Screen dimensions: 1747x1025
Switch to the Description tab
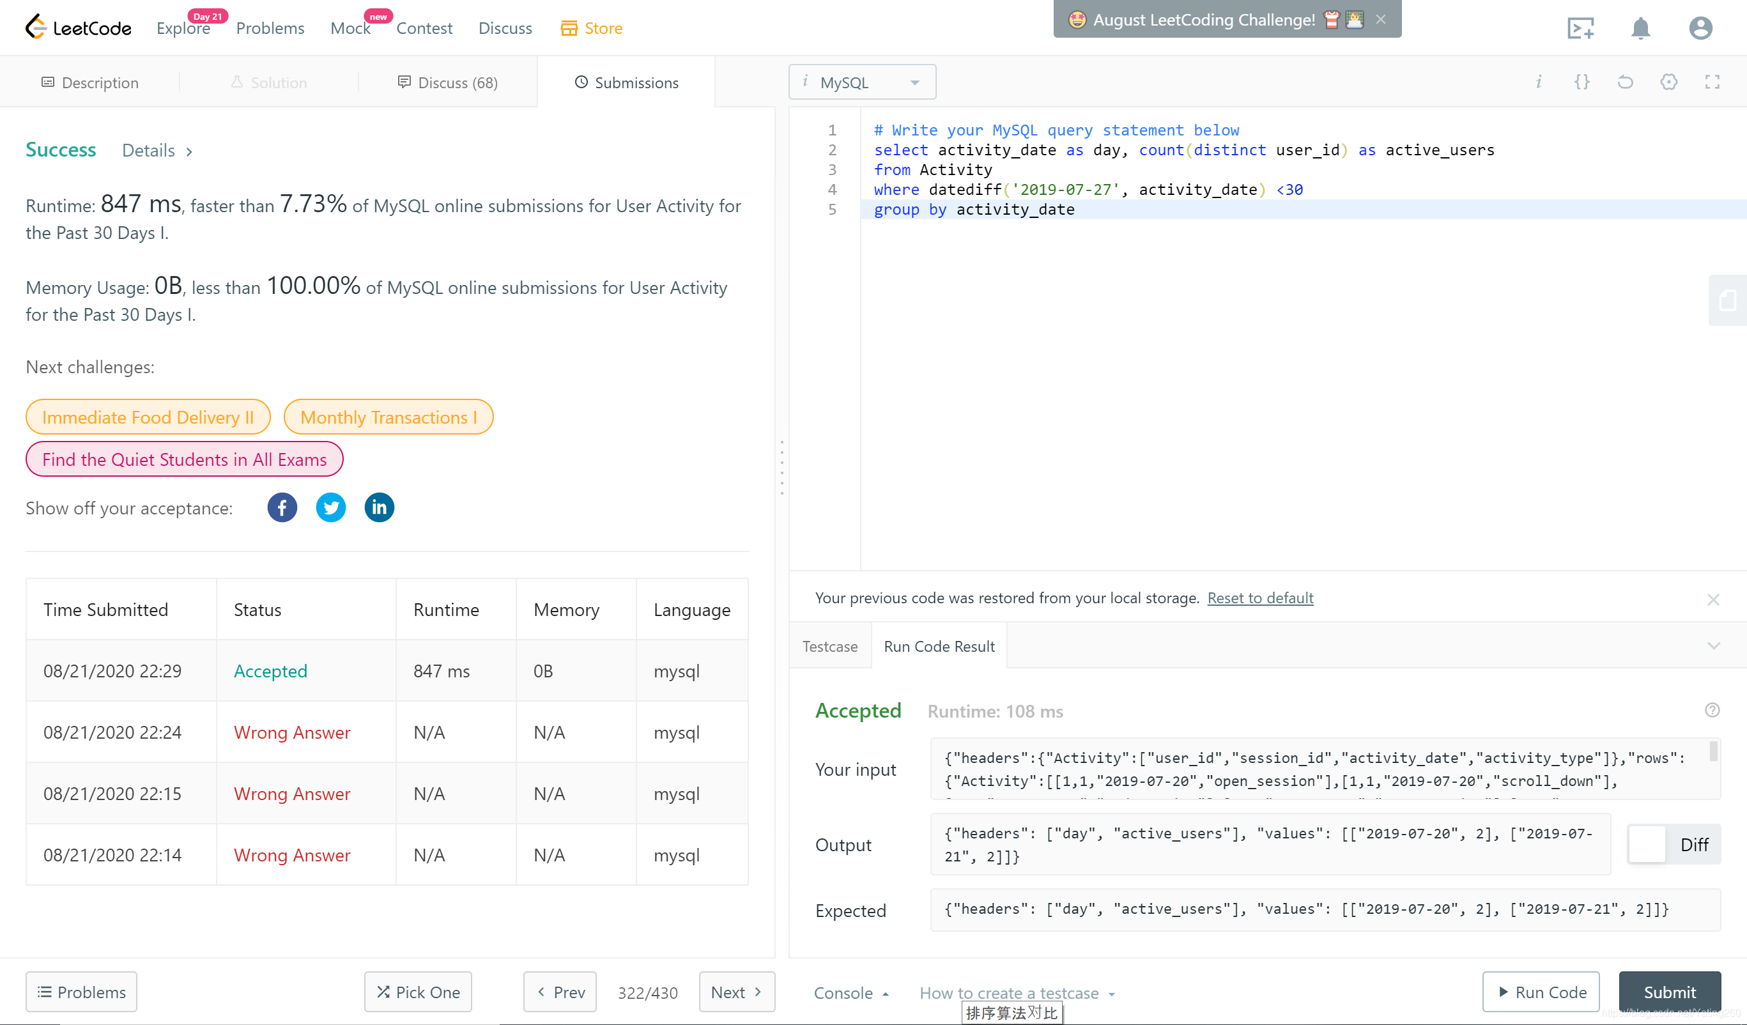90,82
